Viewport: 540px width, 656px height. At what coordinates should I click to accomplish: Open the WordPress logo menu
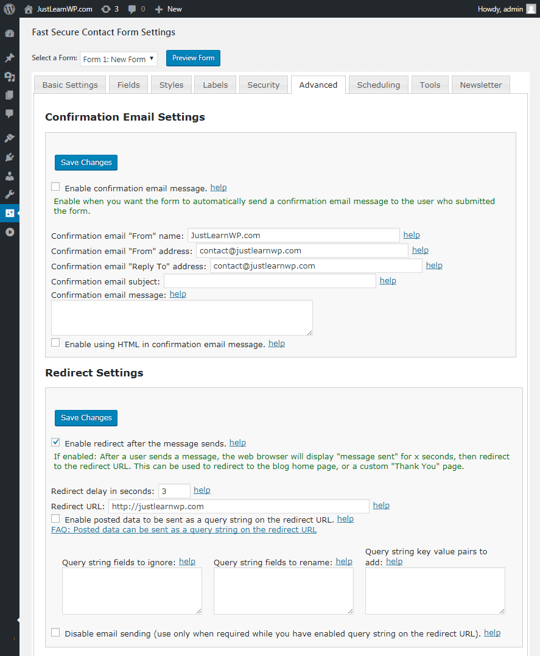pyautogui.click(x=9, y=9)
